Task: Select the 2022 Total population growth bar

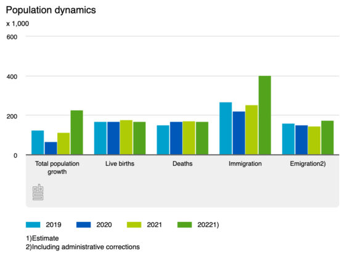Action: point(77,133)
